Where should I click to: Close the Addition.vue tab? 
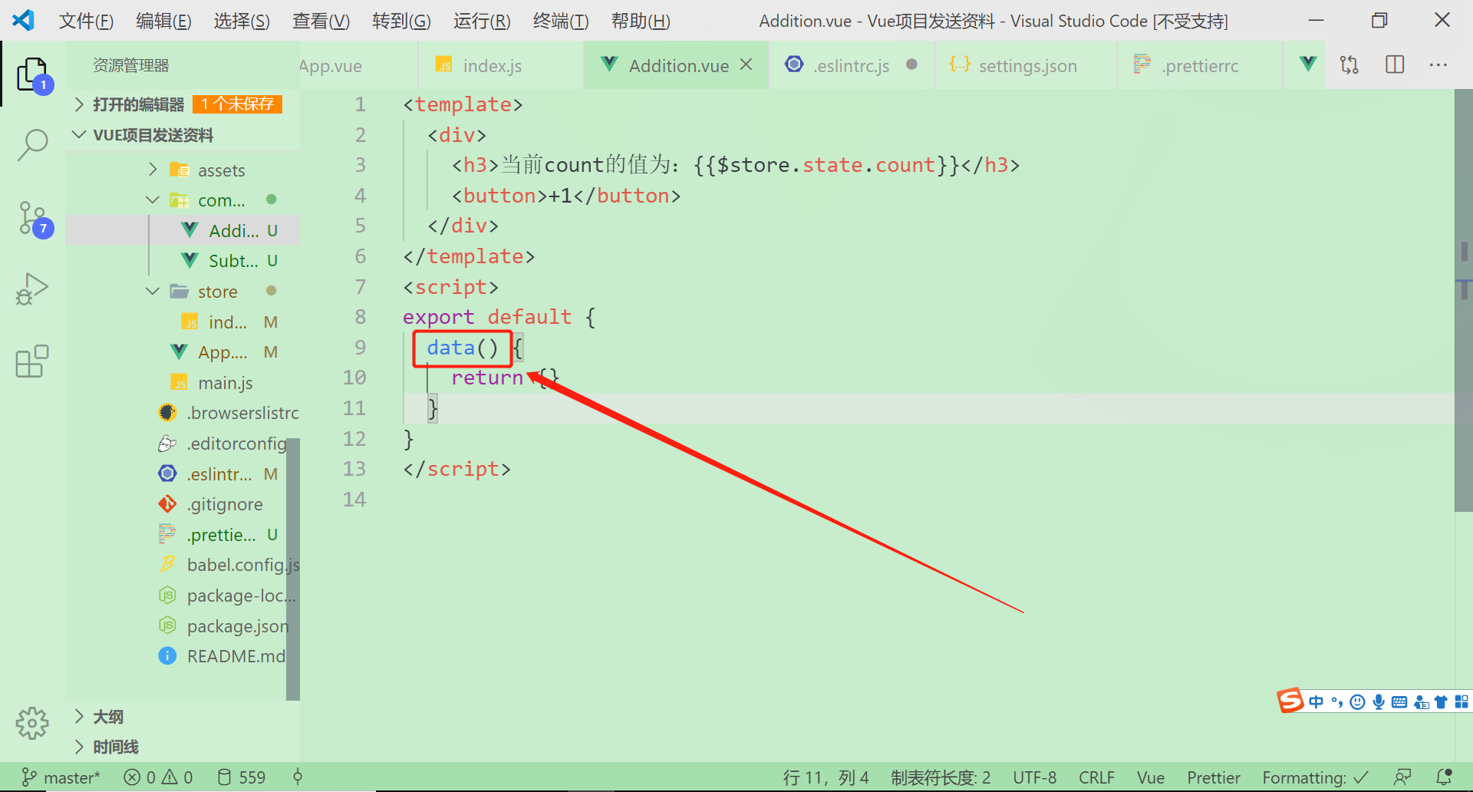coord(746,65)
